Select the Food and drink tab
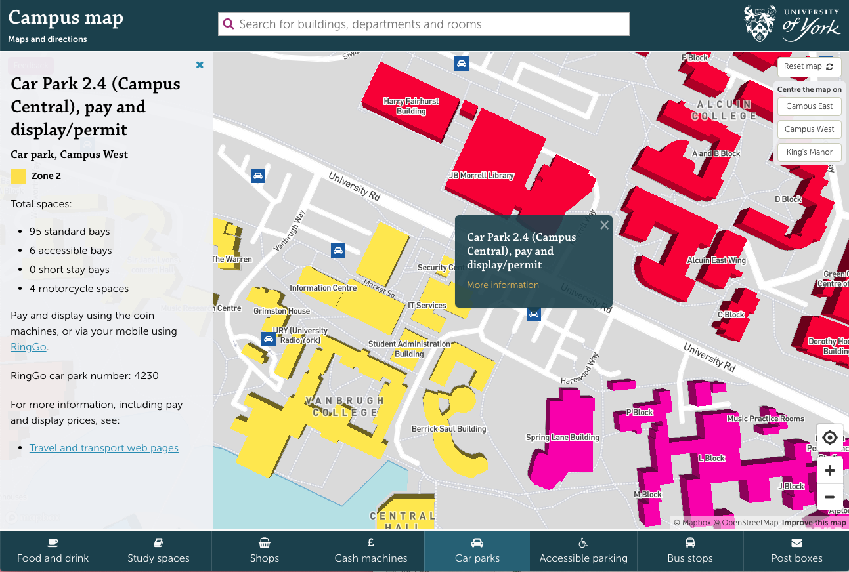 coord(53,551)
